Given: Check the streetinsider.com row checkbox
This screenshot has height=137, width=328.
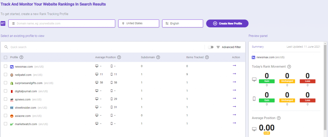Looking at the screenshot, I should (6, 107).
